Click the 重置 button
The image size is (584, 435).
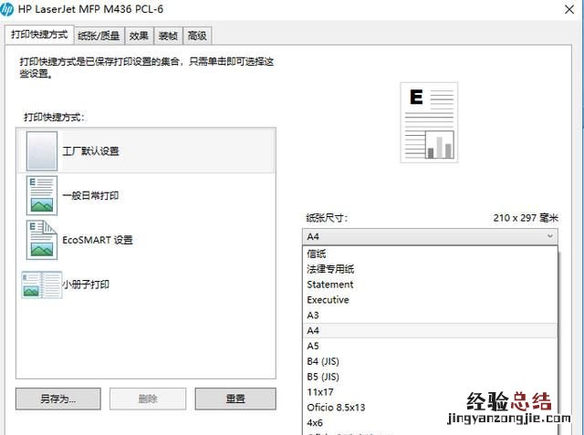point(235,399)
